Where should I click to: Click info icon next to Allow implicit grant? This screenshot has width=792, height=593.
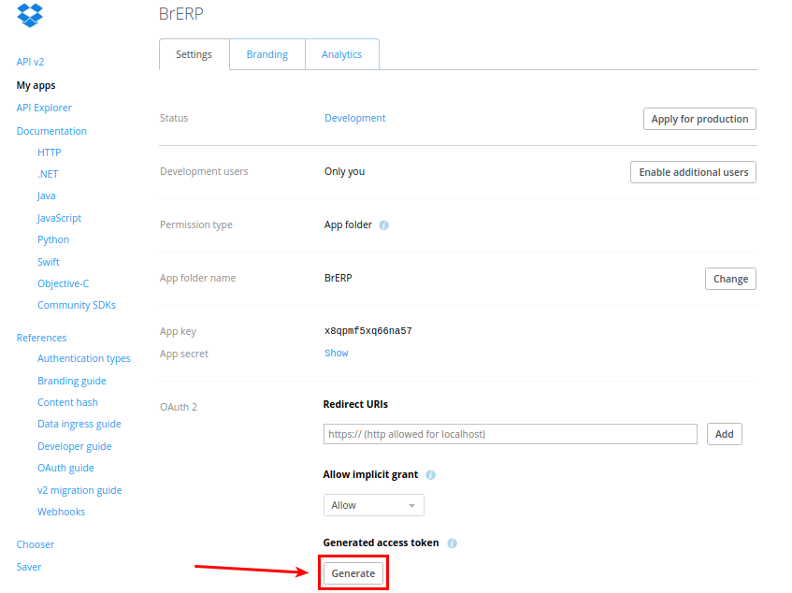click(430, 475)
